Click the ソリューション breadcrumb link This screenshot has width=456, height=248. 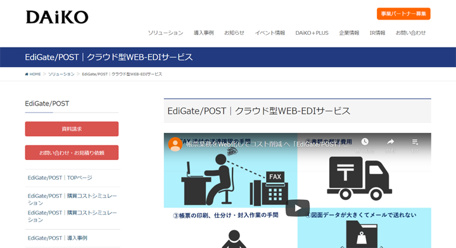[x=61, y=75]
